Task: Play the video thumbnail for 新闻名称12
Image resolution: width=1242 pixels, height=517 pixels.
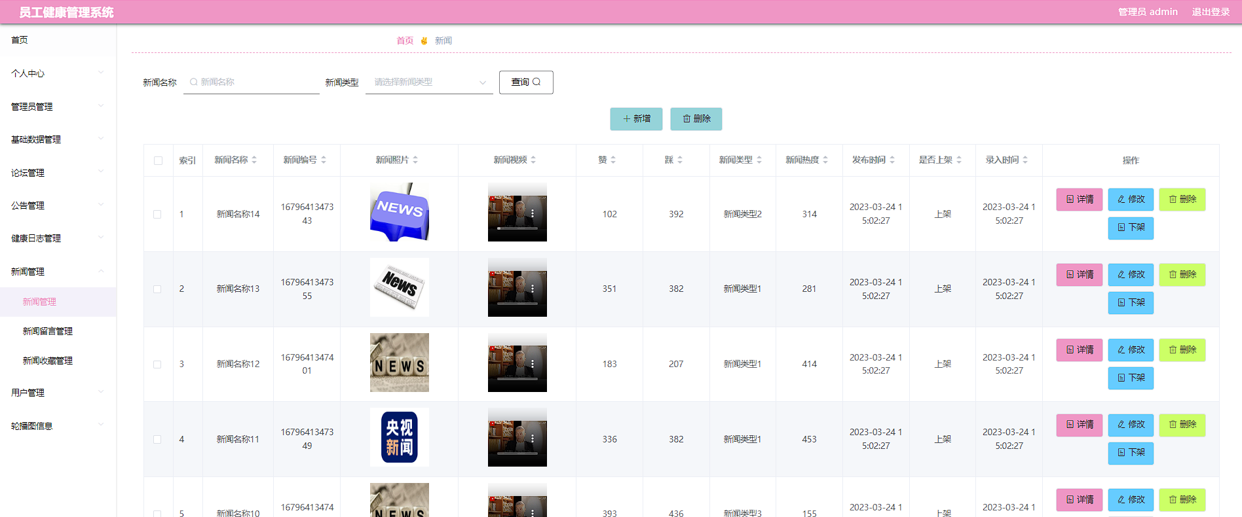Action: (x=517, y=363)
